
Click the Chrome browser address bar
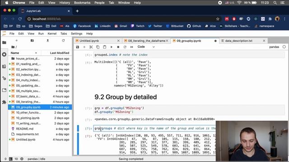pyautogui.click(x=121, y=19)
